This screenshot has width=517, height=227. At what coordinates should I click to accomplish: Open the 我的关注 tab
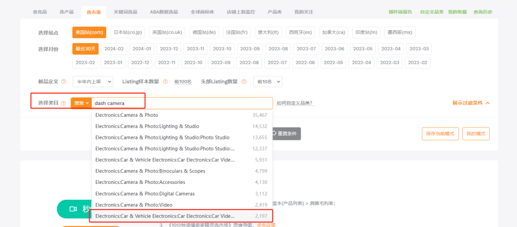tap(303, 12)
